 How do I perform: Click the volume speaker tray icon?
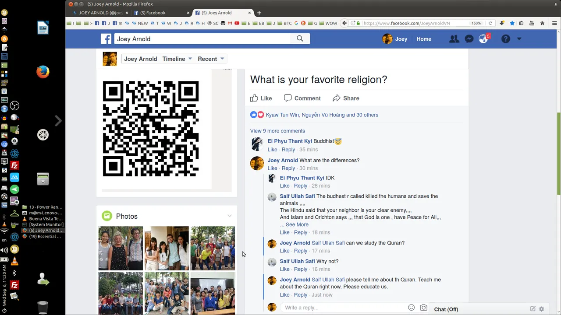click(4, 250)
